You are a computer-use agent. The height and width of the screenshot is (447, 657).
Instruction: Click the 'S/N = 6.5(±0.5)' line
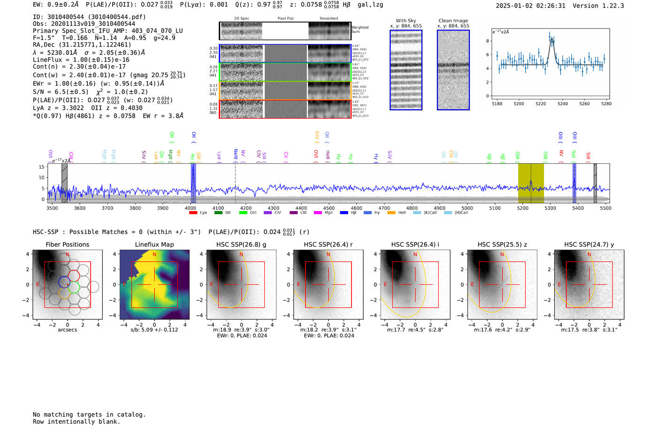(x=61, y=92)
